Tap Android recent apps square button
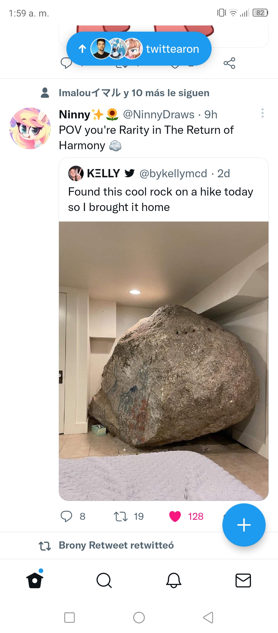This screenshot has width=278, height=633. pyautogui.click(x=69, y=618)
